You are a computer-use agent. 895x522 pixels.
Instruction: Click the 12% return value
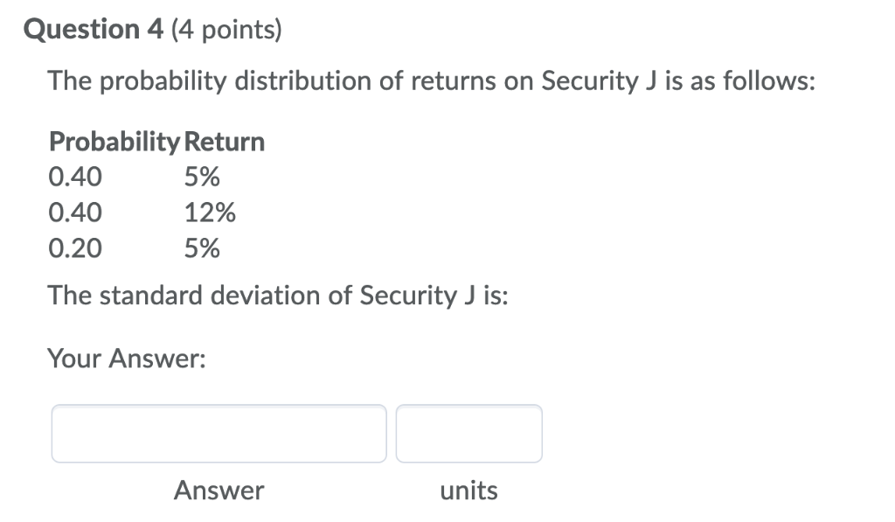(210, 212)
